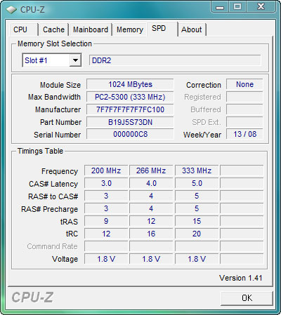Click the Slot #1 combo box text
This screenshot has width=281, height=315.
pos(36,60)
